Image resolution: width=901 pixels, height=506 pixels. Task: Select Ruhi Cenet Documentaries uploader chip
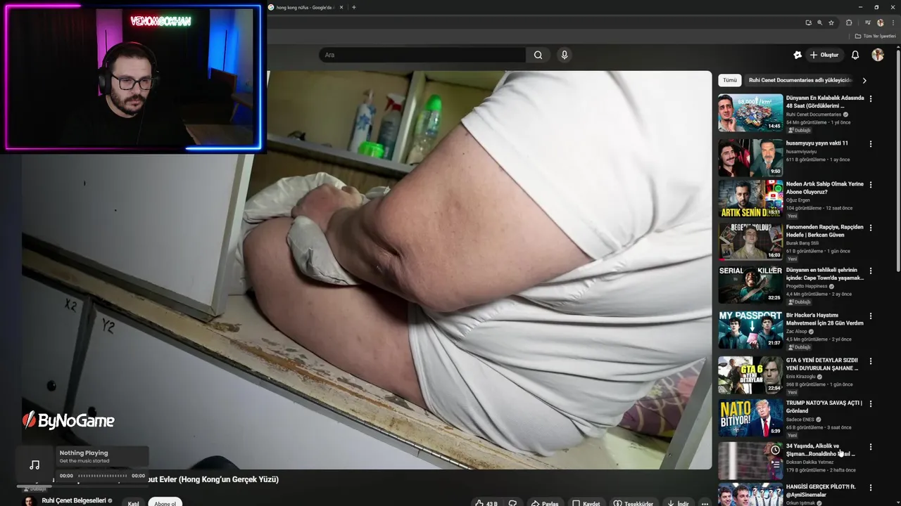click(x=800, y=80)
